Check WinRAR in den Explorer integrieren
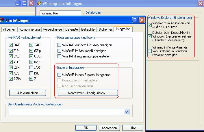Image resolution: width=204 pixels, height=132 pixels. tap(59, 75)
